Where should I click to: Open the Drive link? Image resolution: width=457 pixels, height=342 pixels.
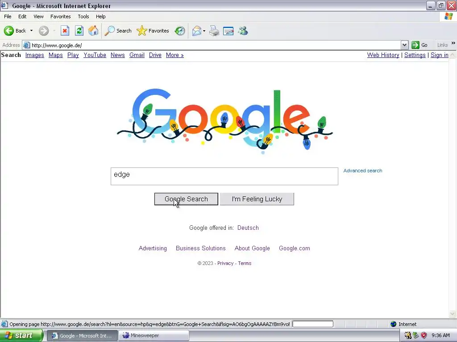[155, 55]
